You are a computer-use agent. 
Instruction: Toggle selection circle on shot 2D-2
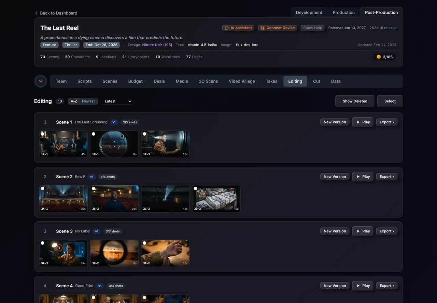195,188
